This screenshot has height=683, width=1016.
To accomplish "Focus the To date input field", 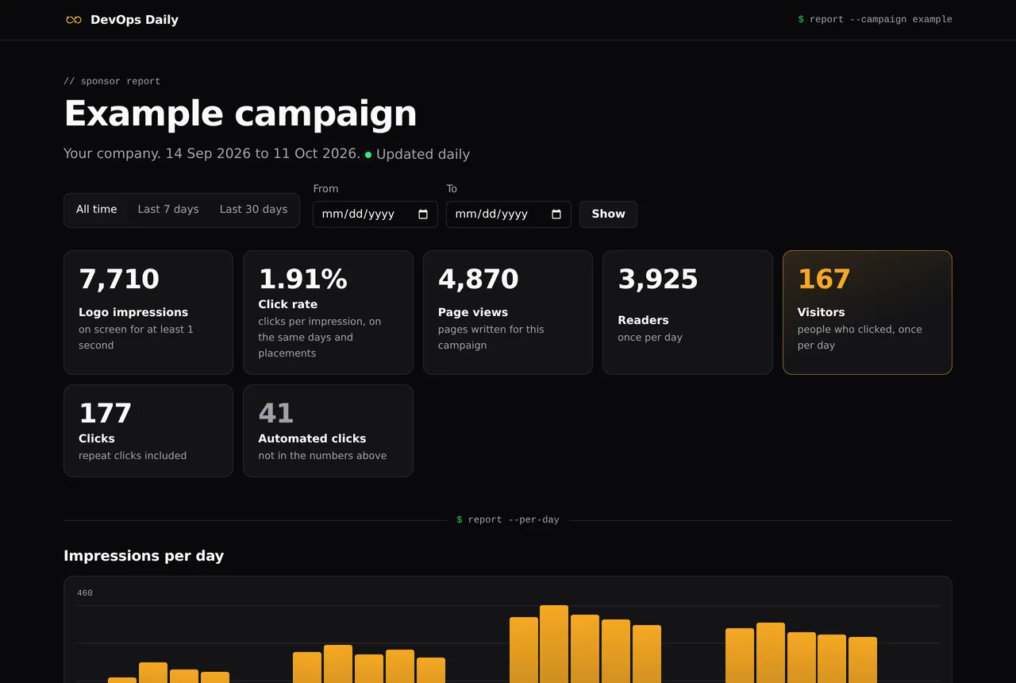I will coord(509,214).
